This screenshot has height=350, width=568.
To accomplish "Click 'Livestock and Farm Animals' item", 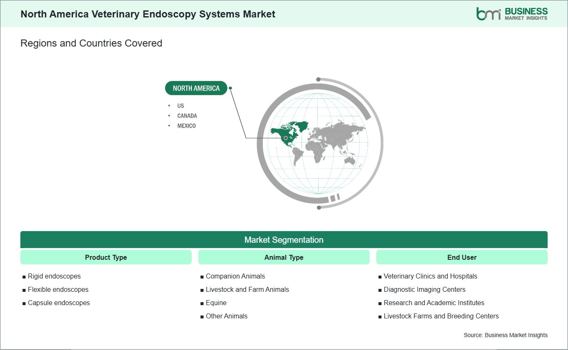I will (x=247, y=289).
